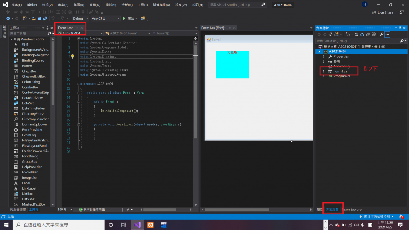The image size is (410, 234).
Task: Click the 找不到任何問題 status indicator
Action: pyautogui.click(x=92, y=210)
